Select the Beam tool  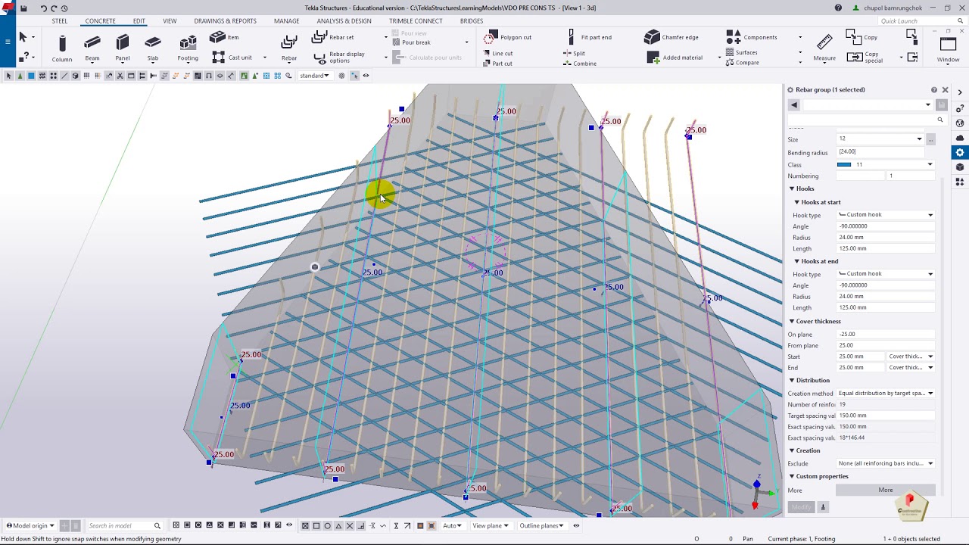pos(92,48)
